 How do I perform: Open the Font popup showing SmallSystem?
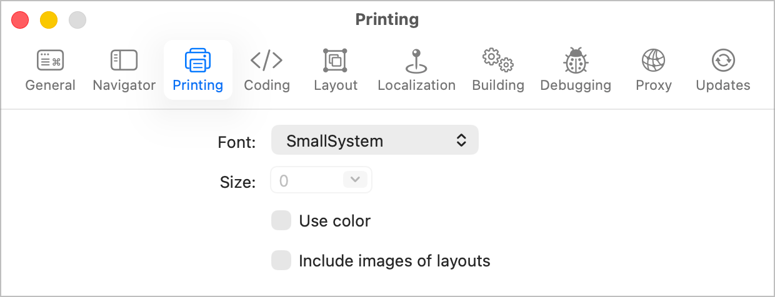pos(375,140)
